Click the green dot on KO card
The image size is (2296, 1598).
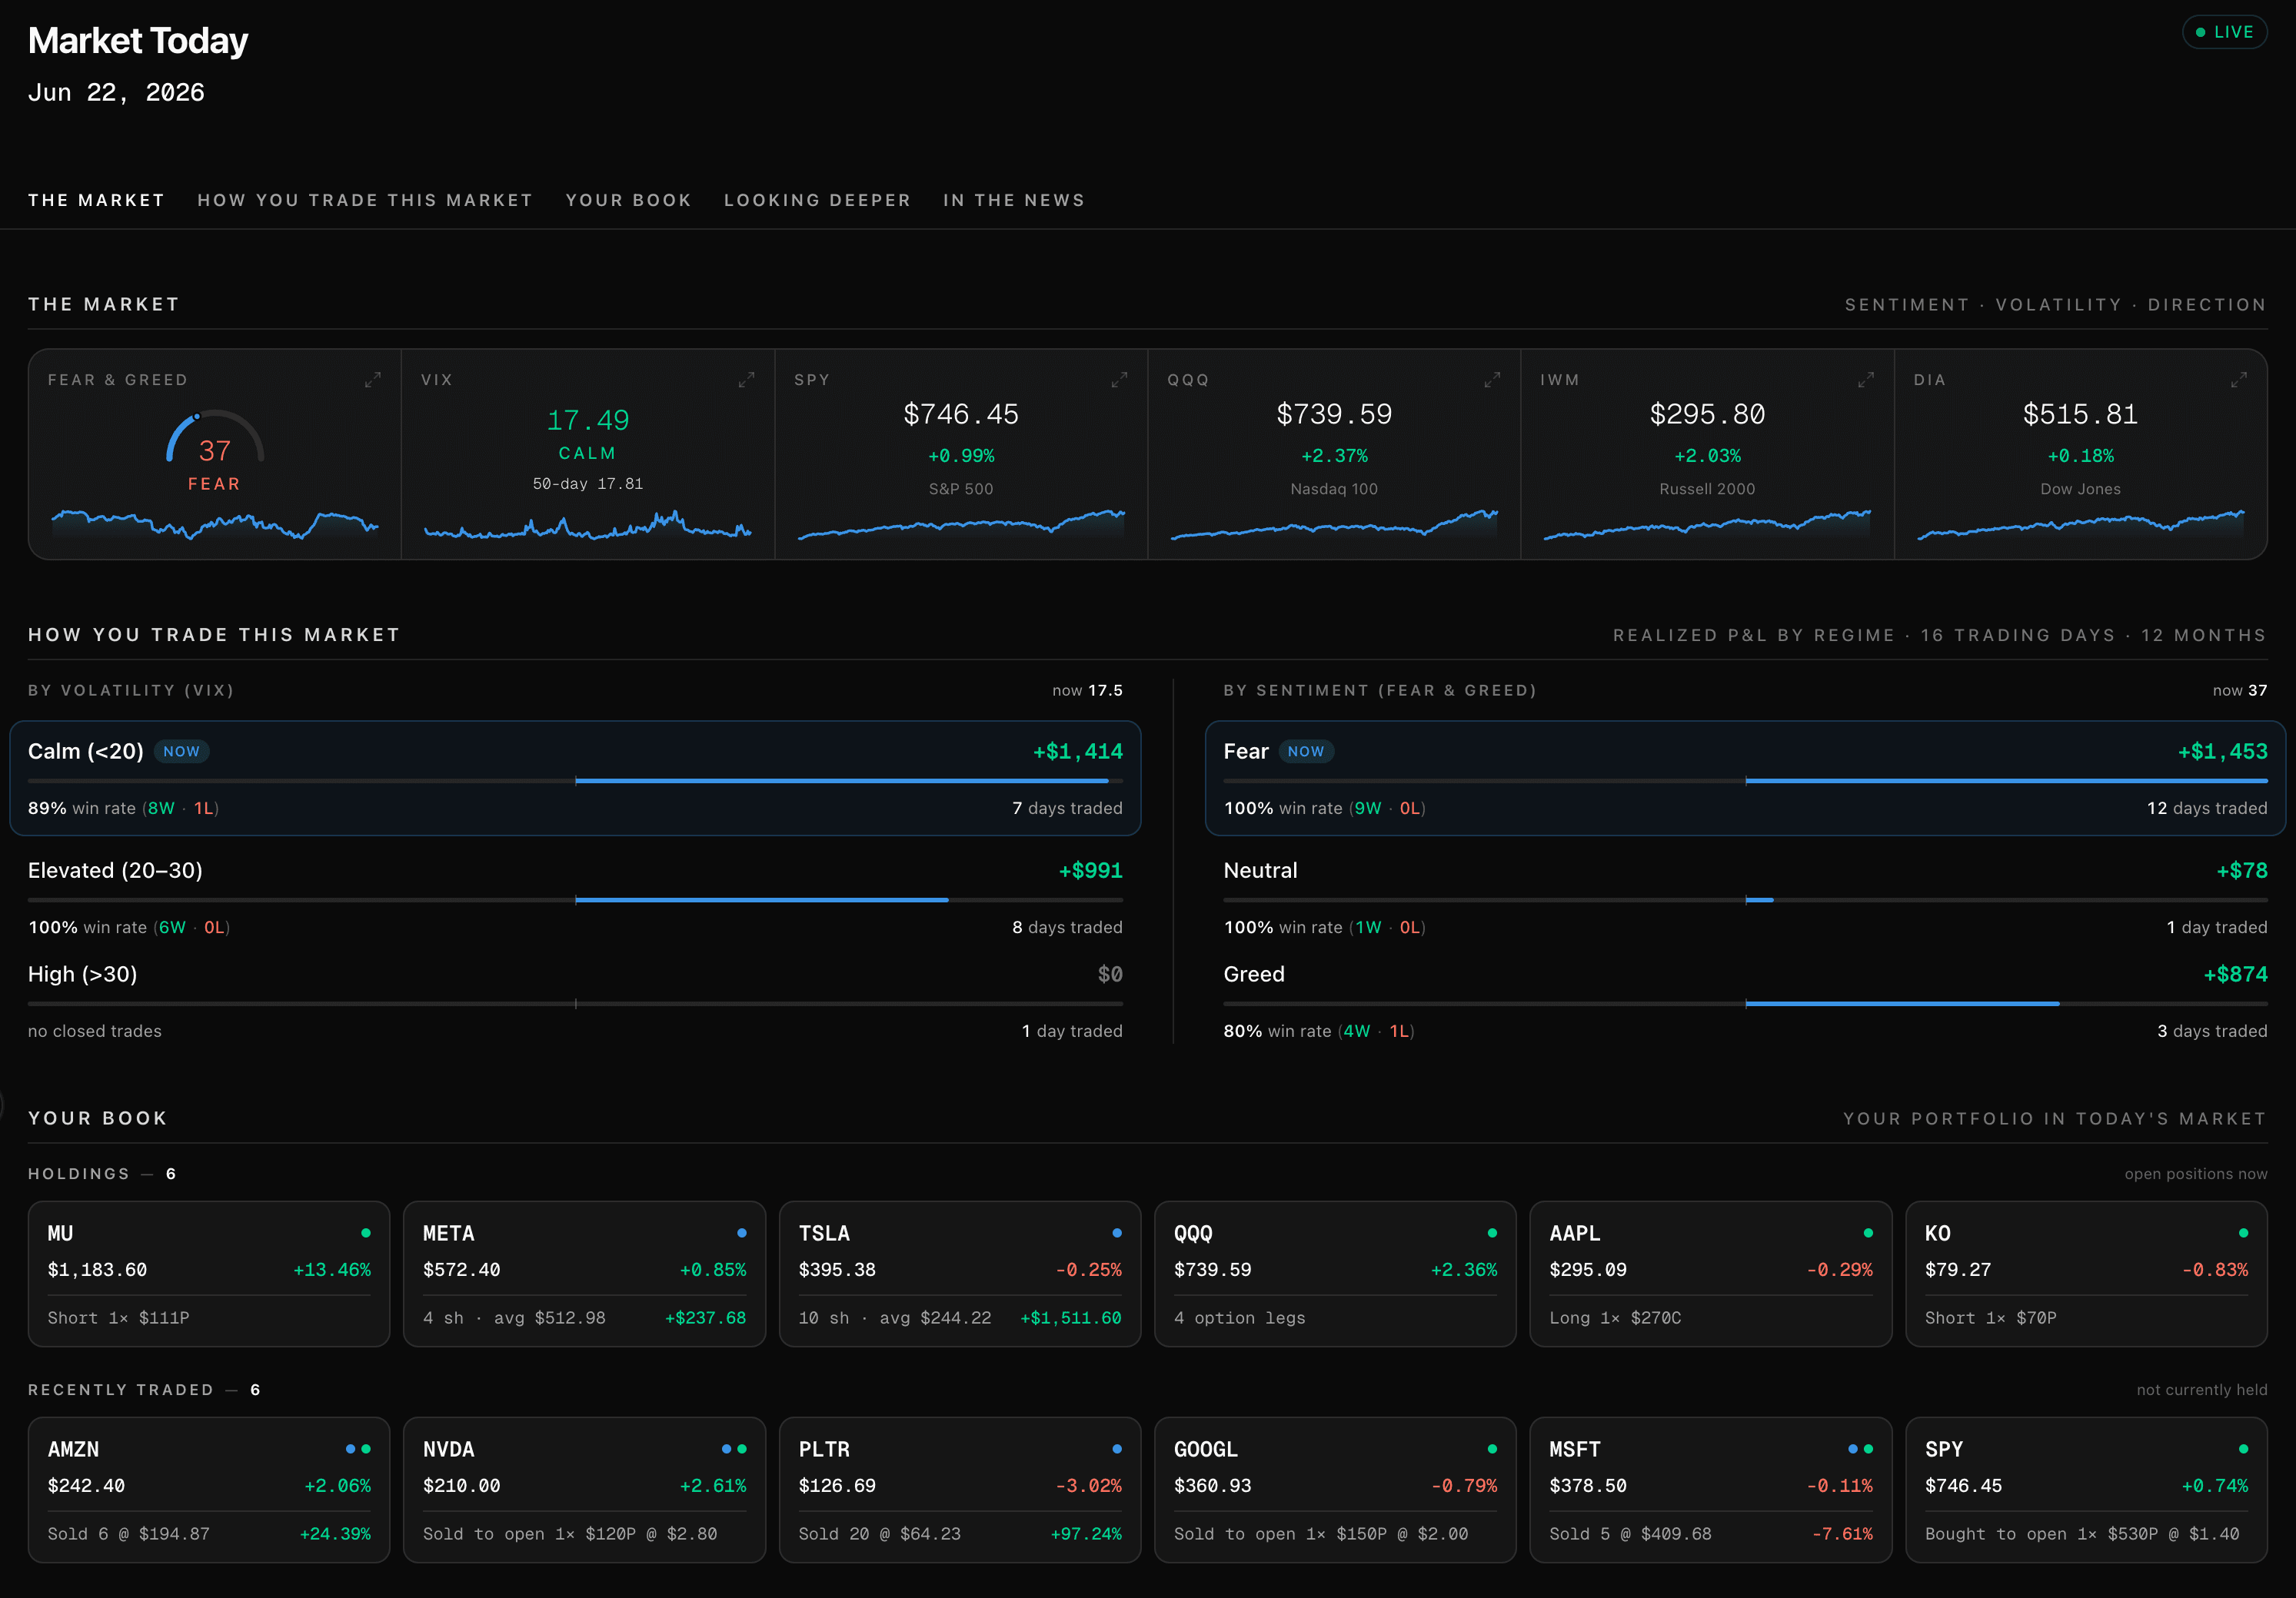pos(2243,1233)
